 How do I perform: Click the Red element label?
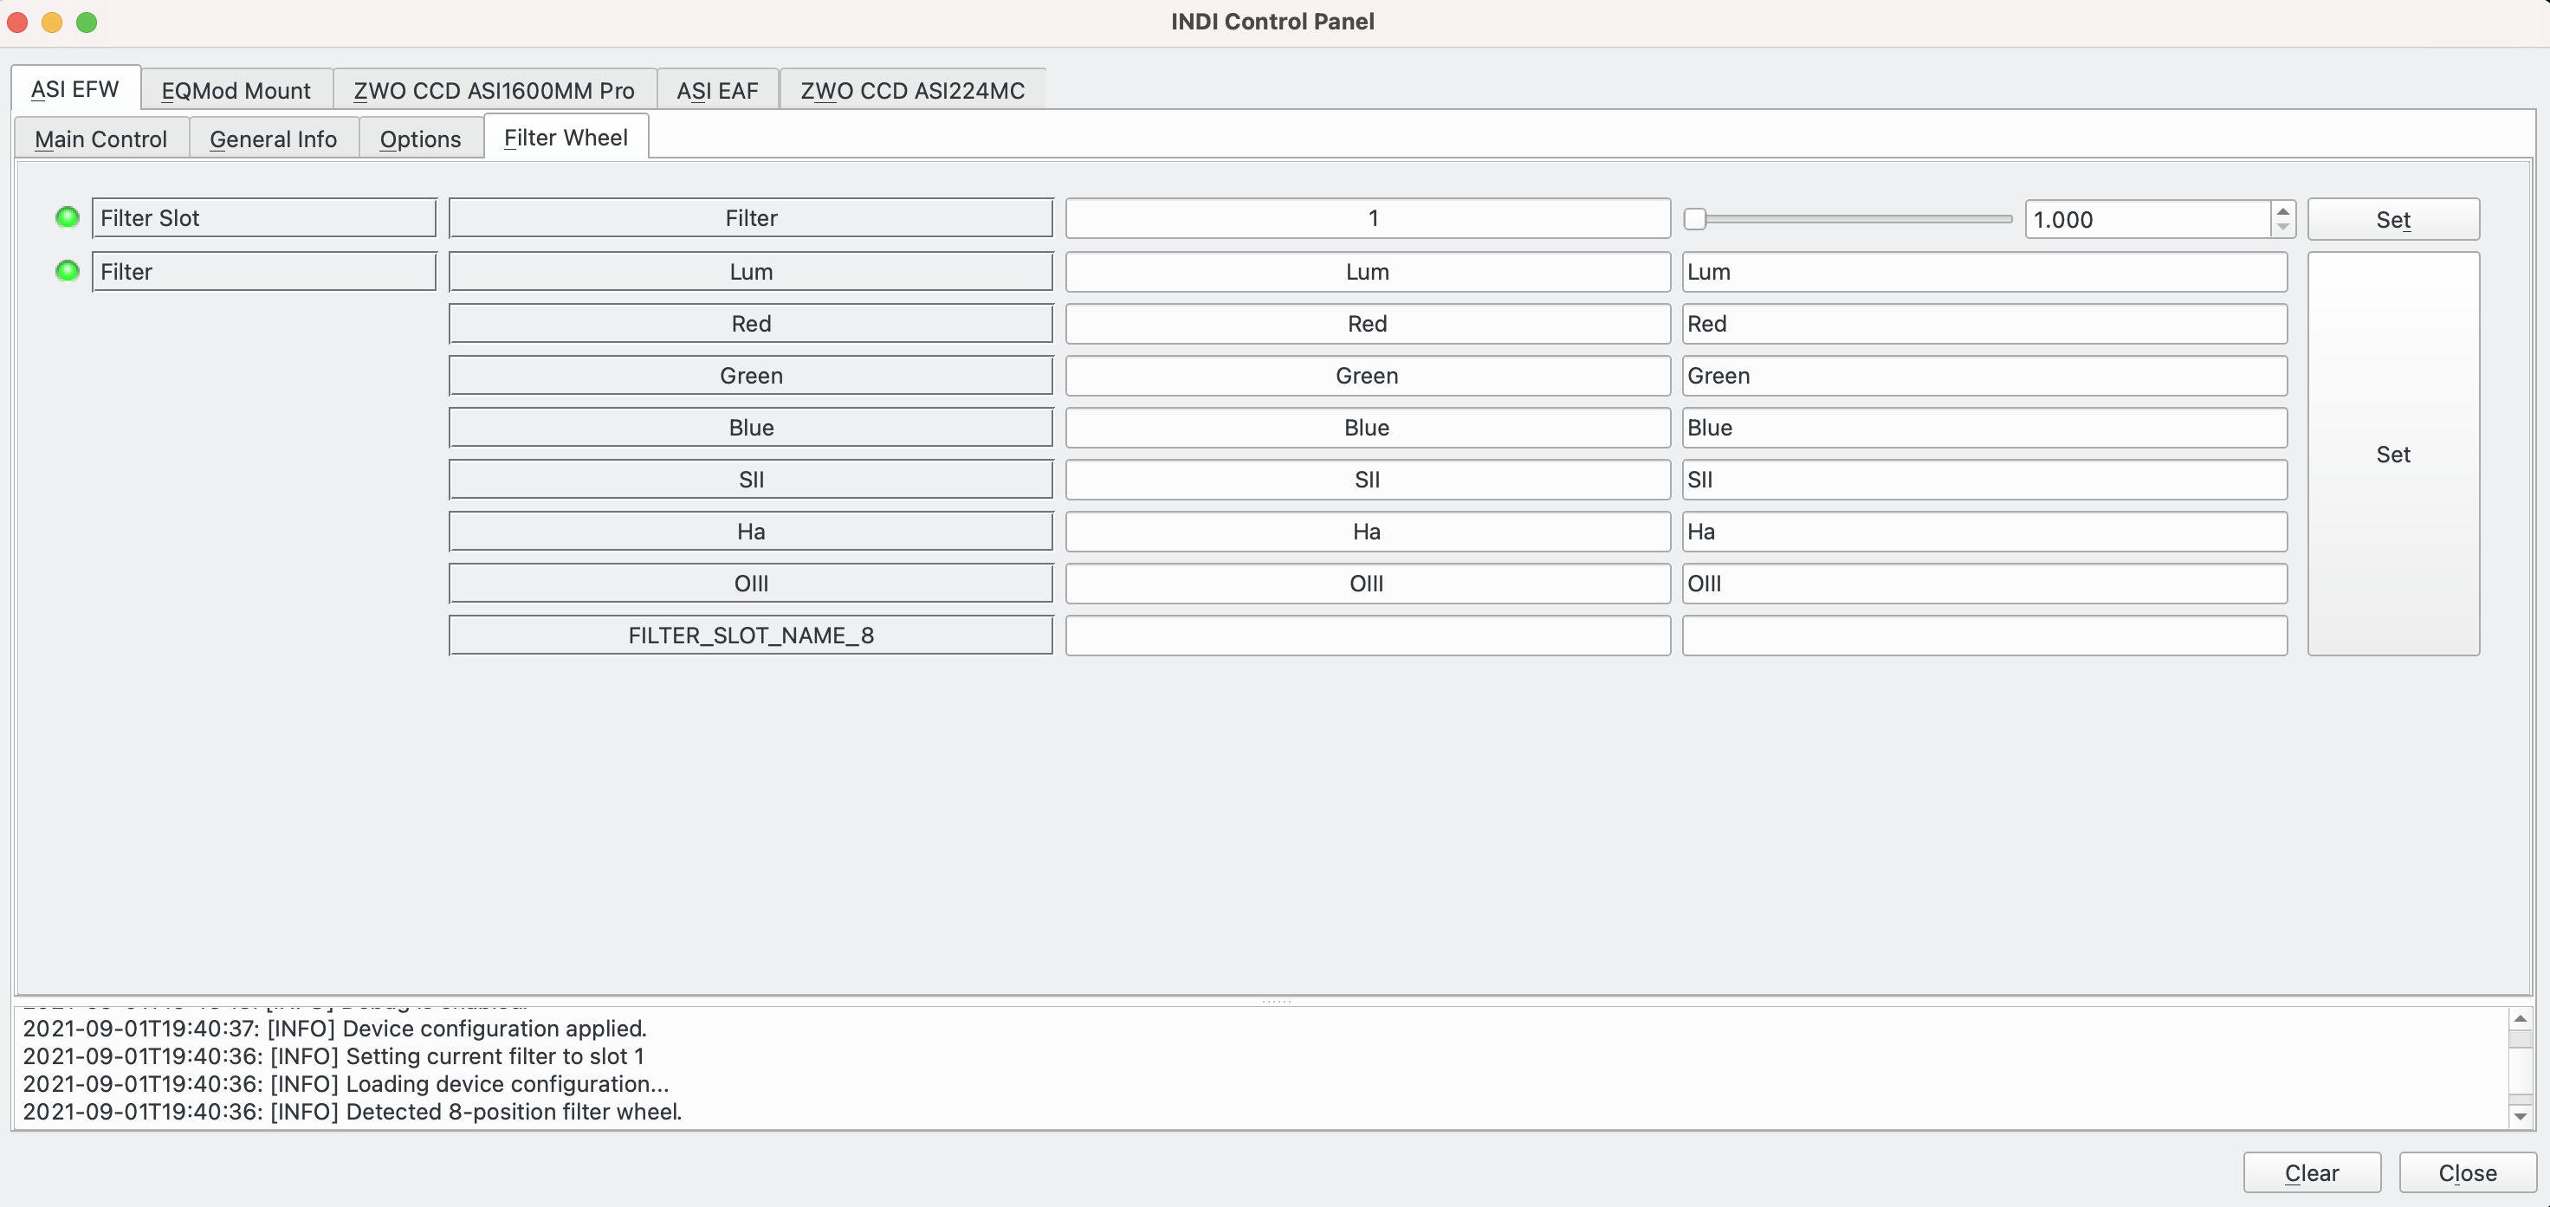pos(750,324)
